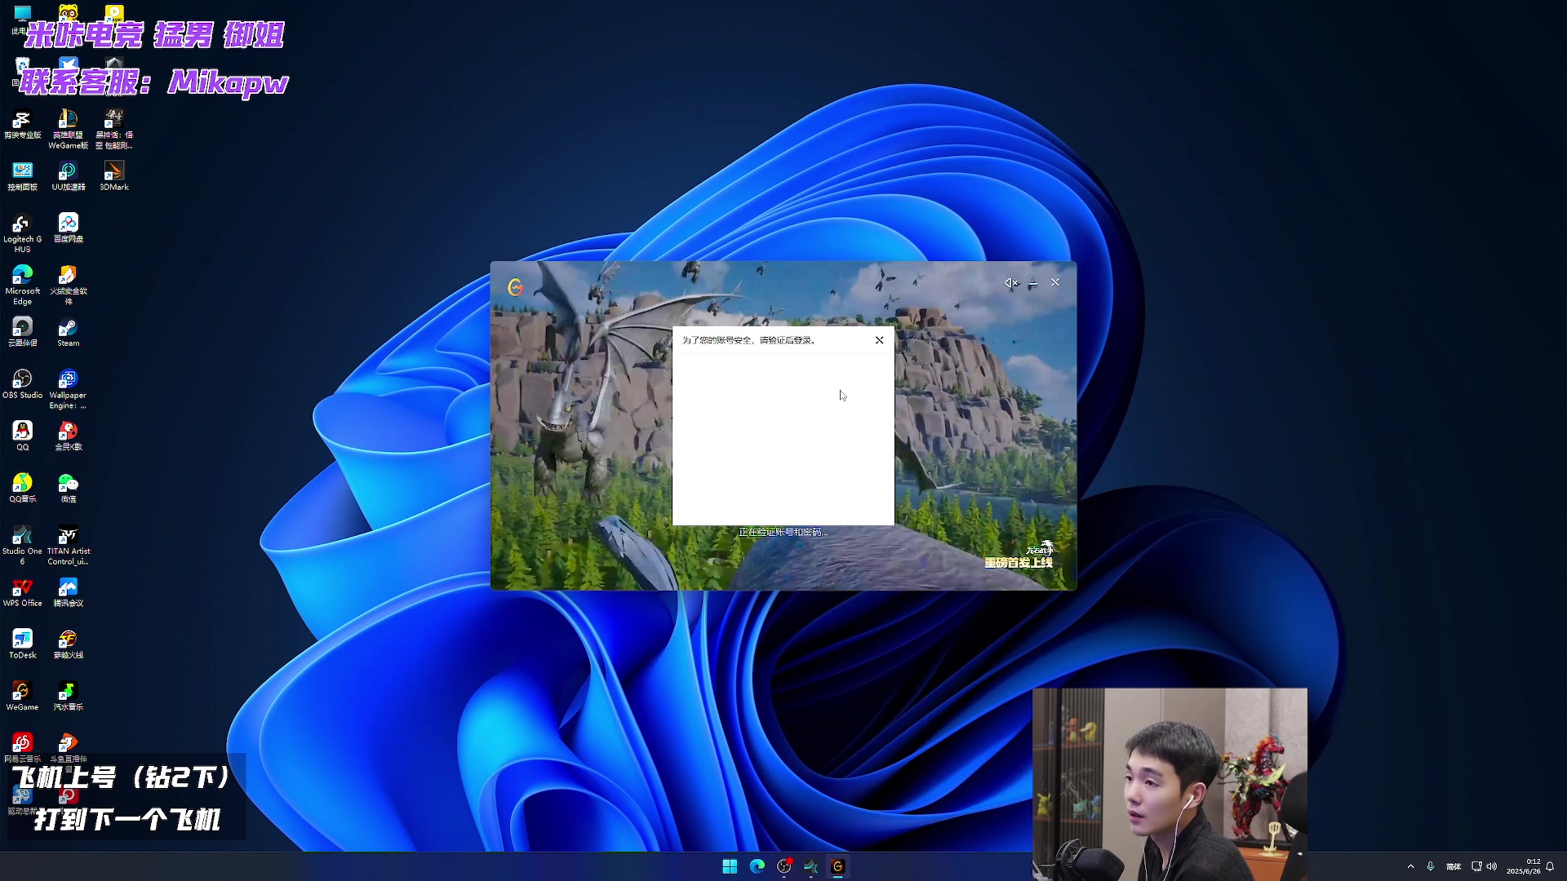The image size is (1567, 881).
Task: Select TITAN Artist Control desktop shortcut
Action: [x=68, y=545]
